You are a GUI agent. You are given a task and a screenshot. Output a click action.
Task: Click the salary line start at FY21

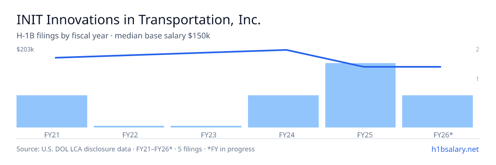55,58
